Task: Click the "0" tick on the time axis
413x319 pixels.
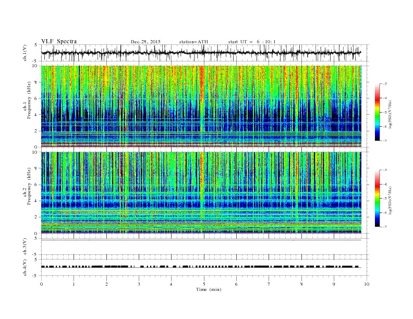Action: (41, 284)
